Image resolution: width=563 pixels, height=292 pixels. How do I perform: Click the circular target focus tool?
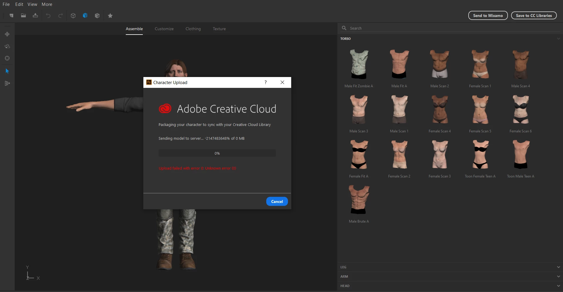(x=7, y=58)
